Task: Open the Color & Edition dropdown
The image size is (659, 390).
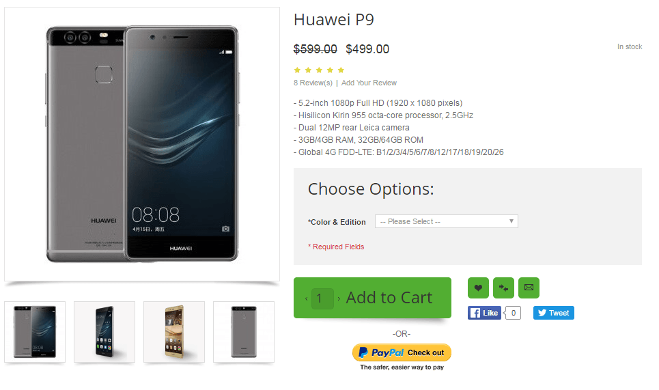Action: 447,221
